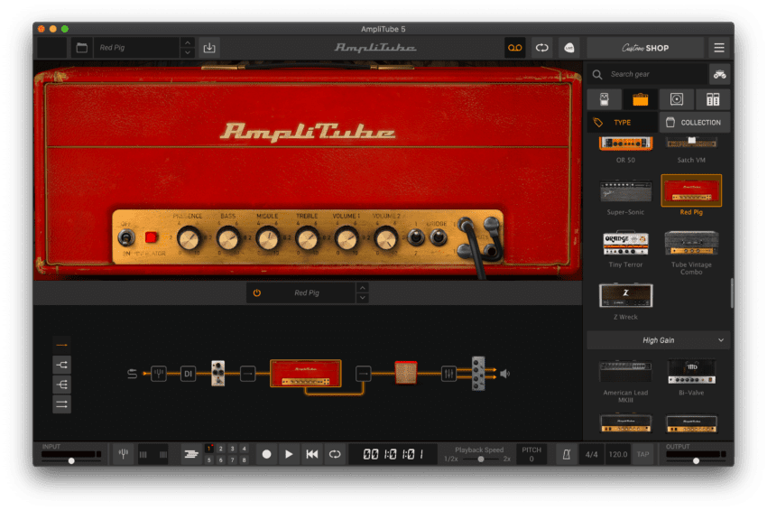Image resolution: width=767 pixels, height=510 pixels.
Task: Select the rack unit in signal chain
Action: tap(478, 374)
